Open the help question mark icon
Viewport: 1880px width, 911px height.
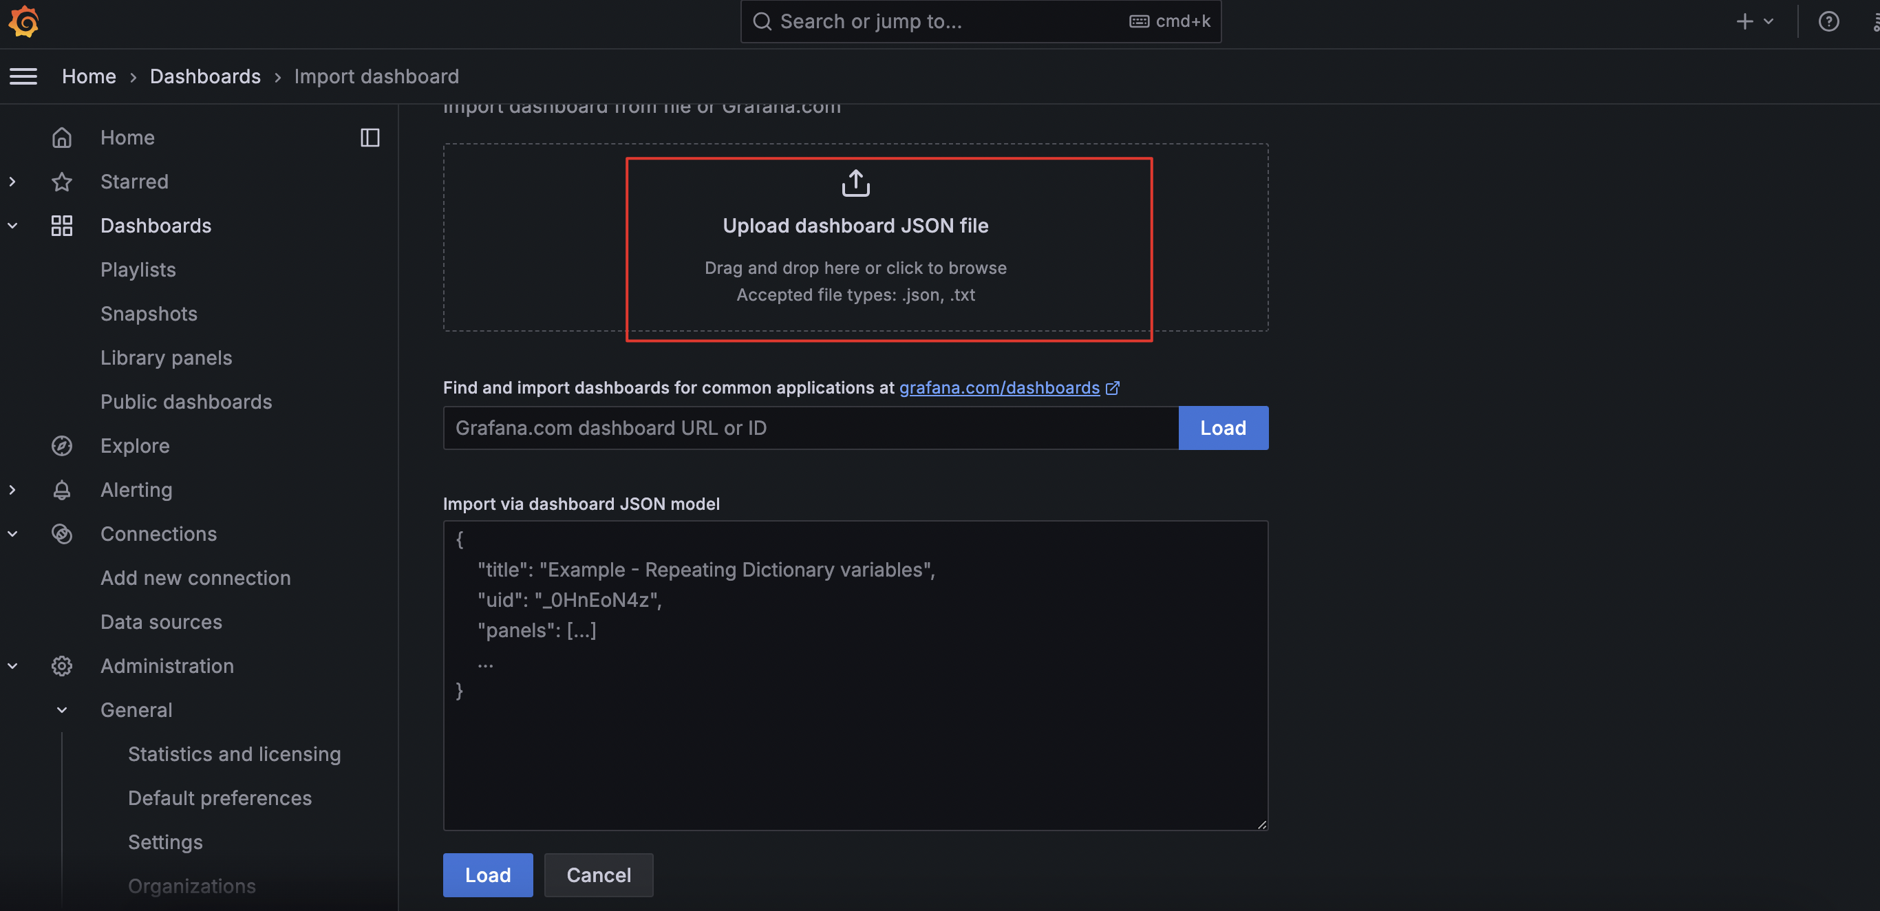(x=1828, y=21)
